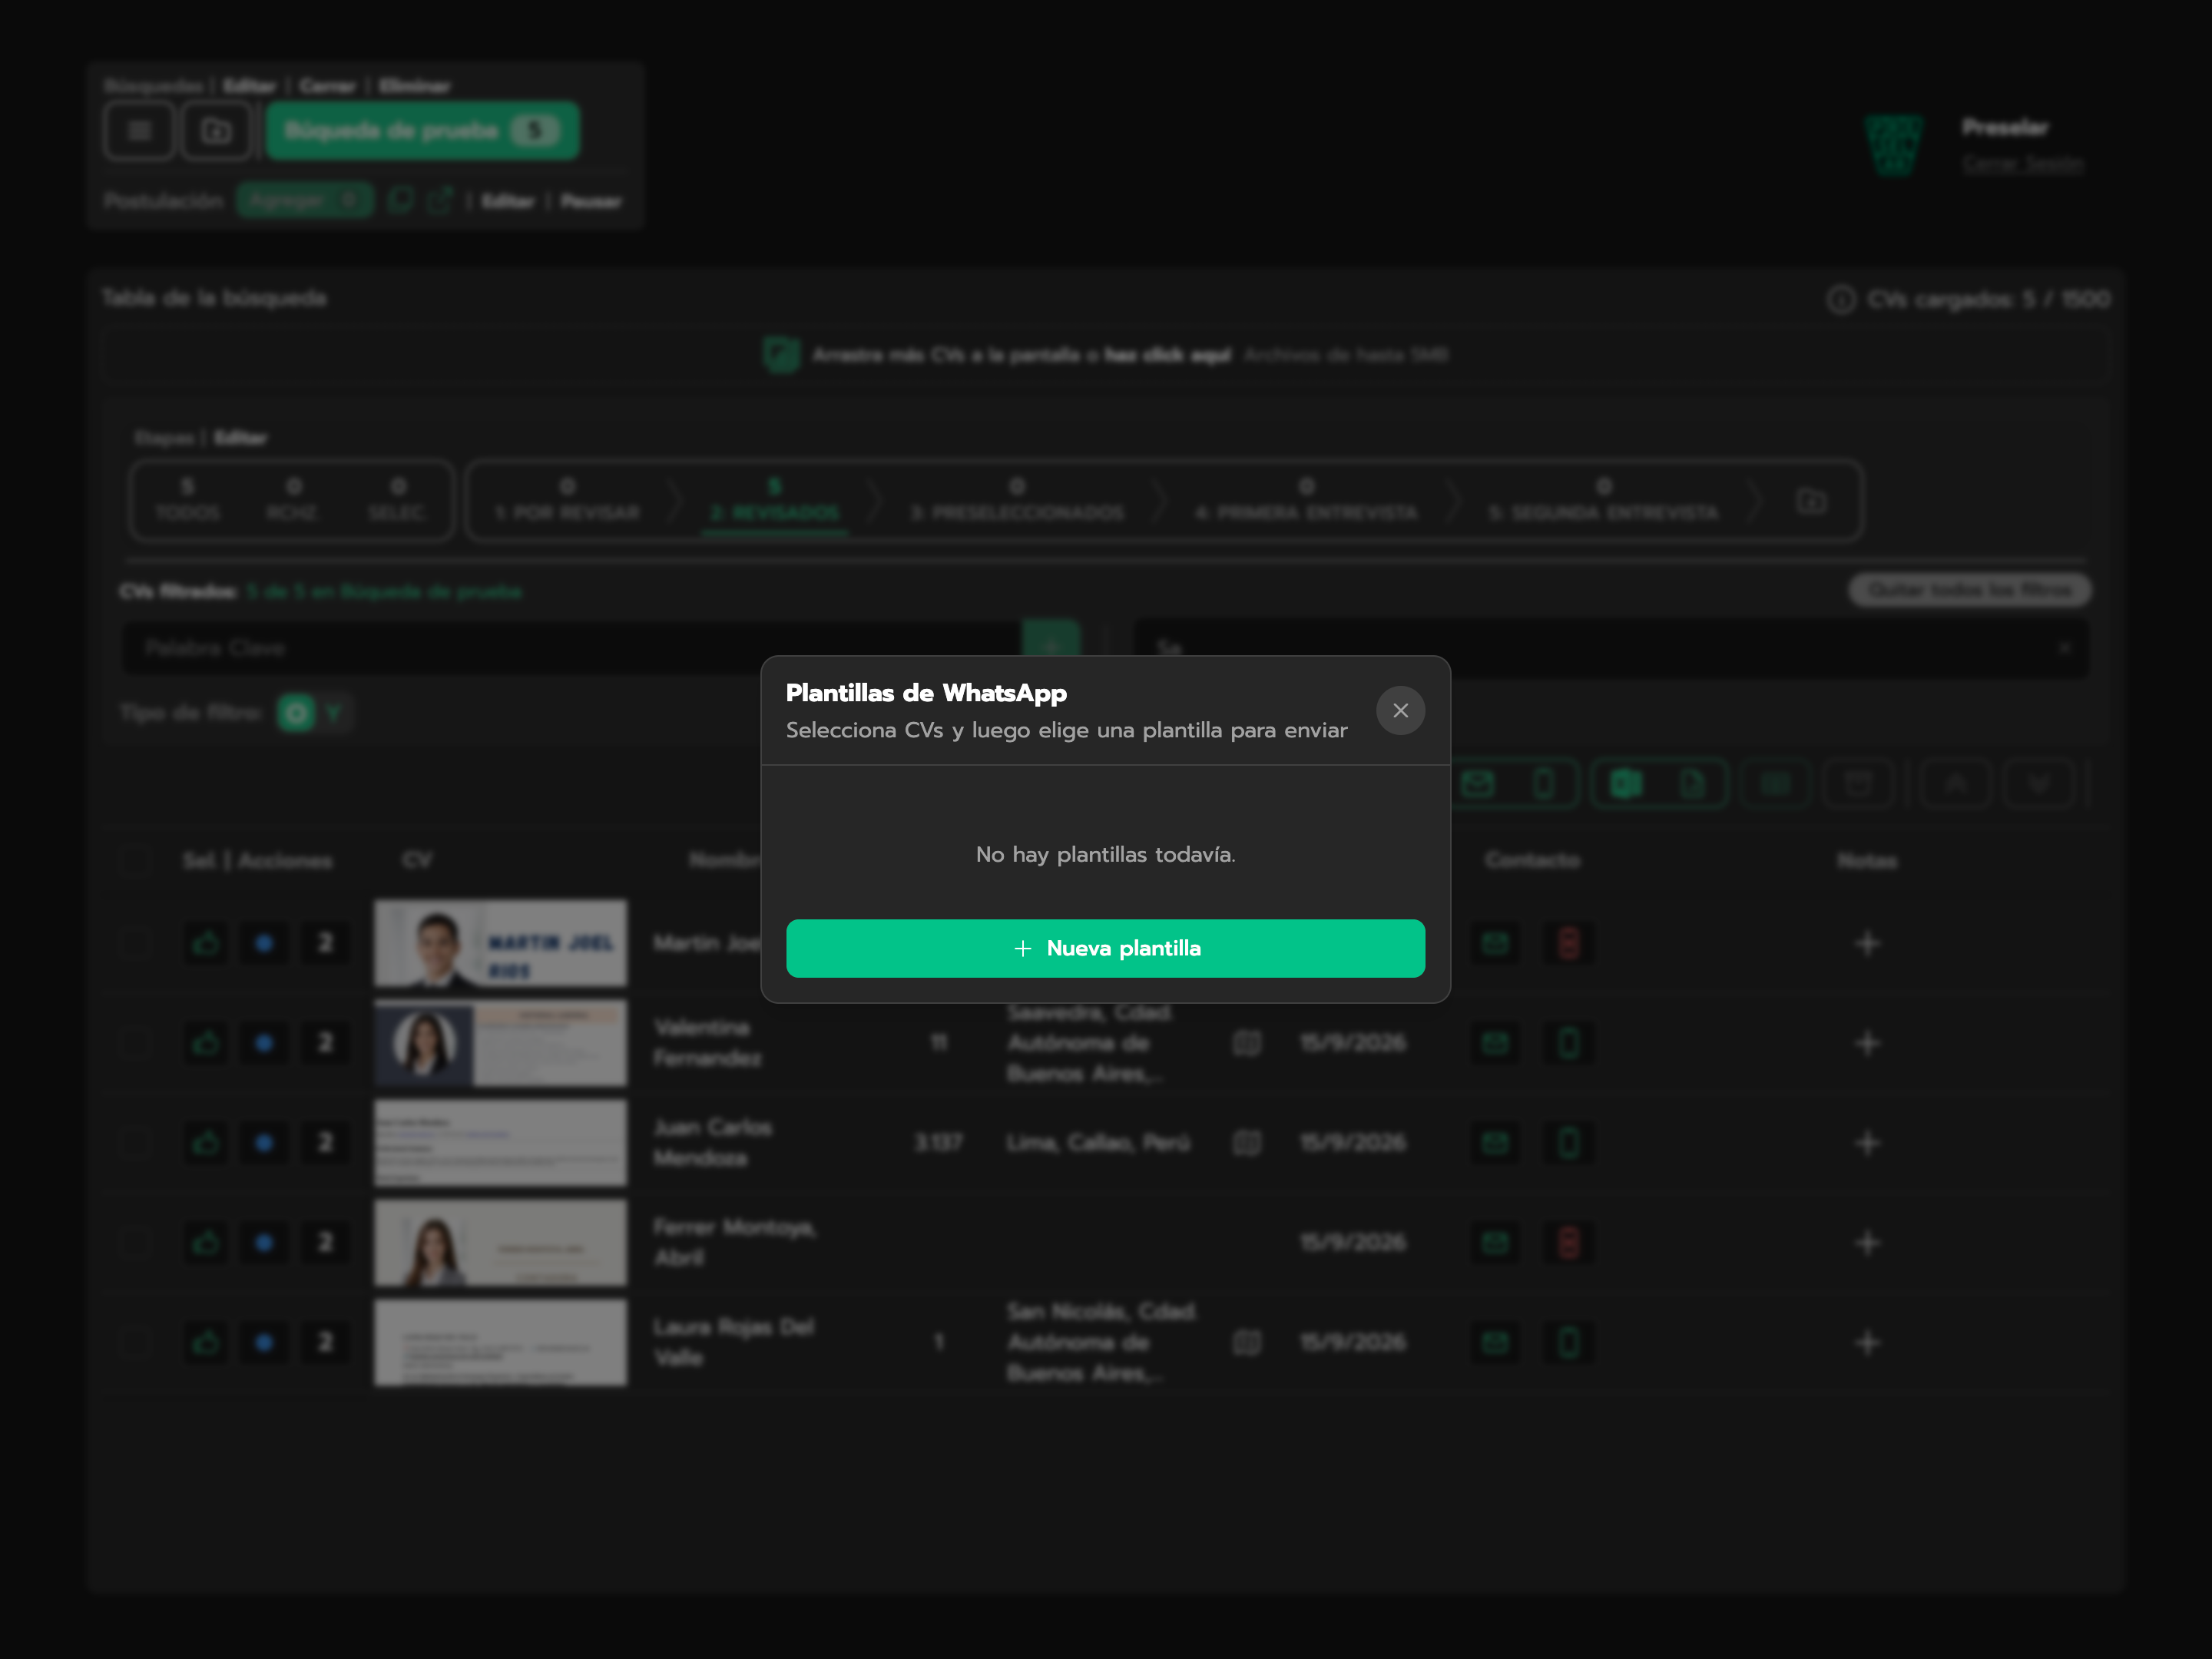Thumbs-up the Juan Carlos Mendoza row
The height and width of the screenshot is (1659, 2212).
coord(206,1142)
